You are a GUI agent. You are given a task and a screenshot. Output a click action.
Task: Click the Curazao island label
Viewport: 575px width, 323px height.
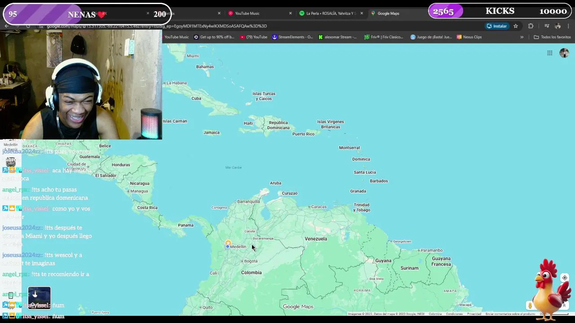click(289, 193)
